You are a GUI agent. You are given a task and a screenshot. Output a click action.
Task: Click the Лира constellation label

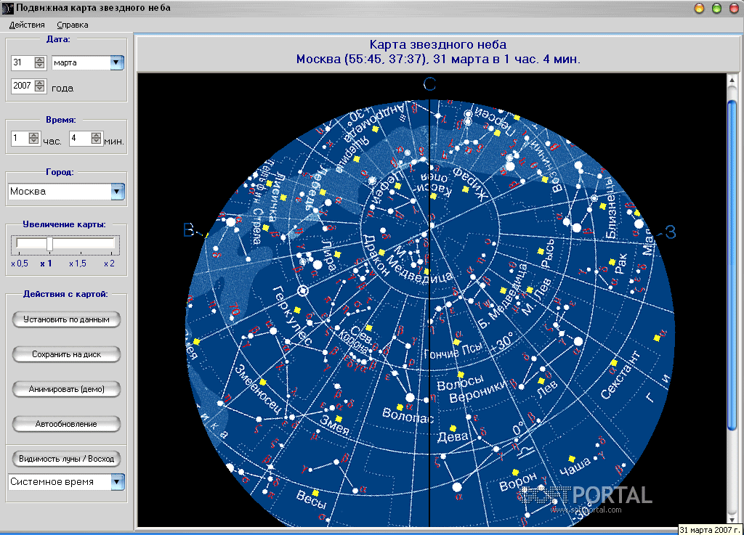329,255
